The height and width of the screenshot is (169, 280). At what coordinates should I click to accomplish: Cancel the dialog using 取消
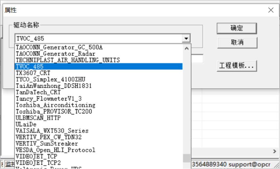[237, 43]
